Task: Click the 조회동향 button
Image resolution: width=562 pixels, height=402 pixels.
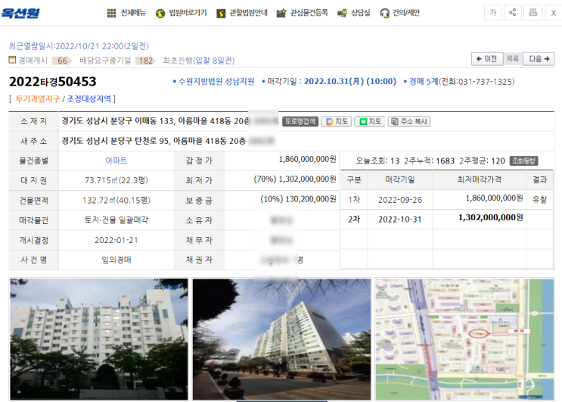Action: (x=523, y=161)
